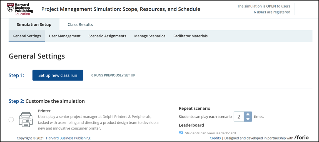Open the Manage Scenarios sub-tab
Screen dimensions: 319x142
click(150, 36)
